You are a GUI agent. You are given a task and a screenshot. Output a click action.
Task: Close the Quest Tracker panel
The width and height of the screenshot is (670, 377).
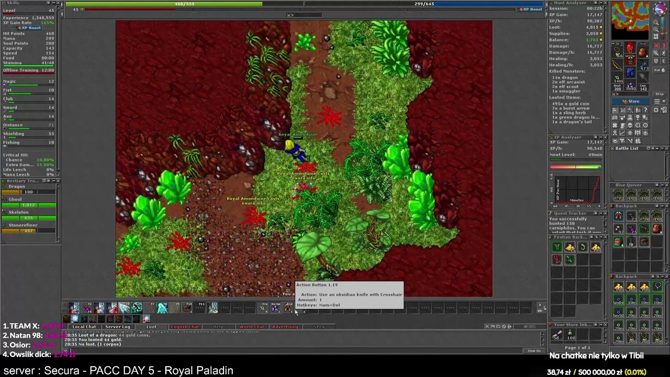605,213
